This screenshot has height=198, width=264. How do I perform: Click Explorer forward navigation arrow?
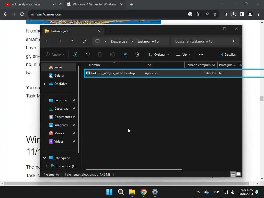60,41
